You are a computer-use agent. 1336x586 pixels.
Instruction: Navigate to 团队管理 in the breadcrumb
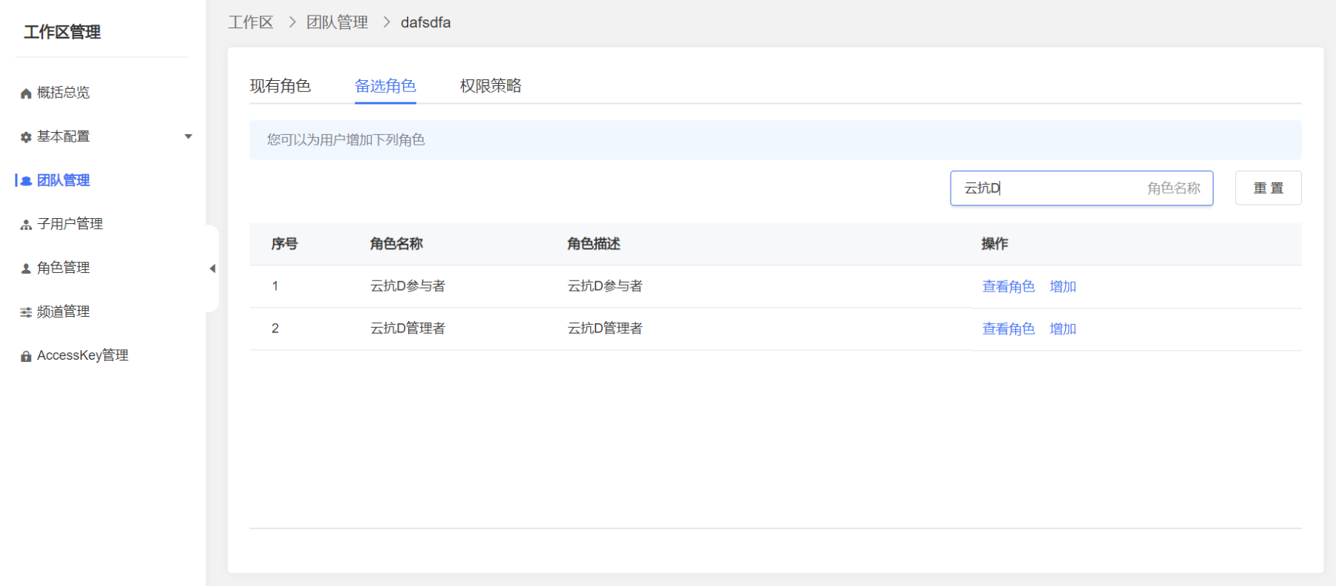(x=337, y=22)
